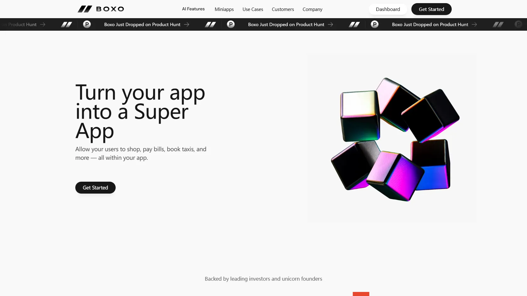
Task: Open the AI Features menu
Action: 193,9
